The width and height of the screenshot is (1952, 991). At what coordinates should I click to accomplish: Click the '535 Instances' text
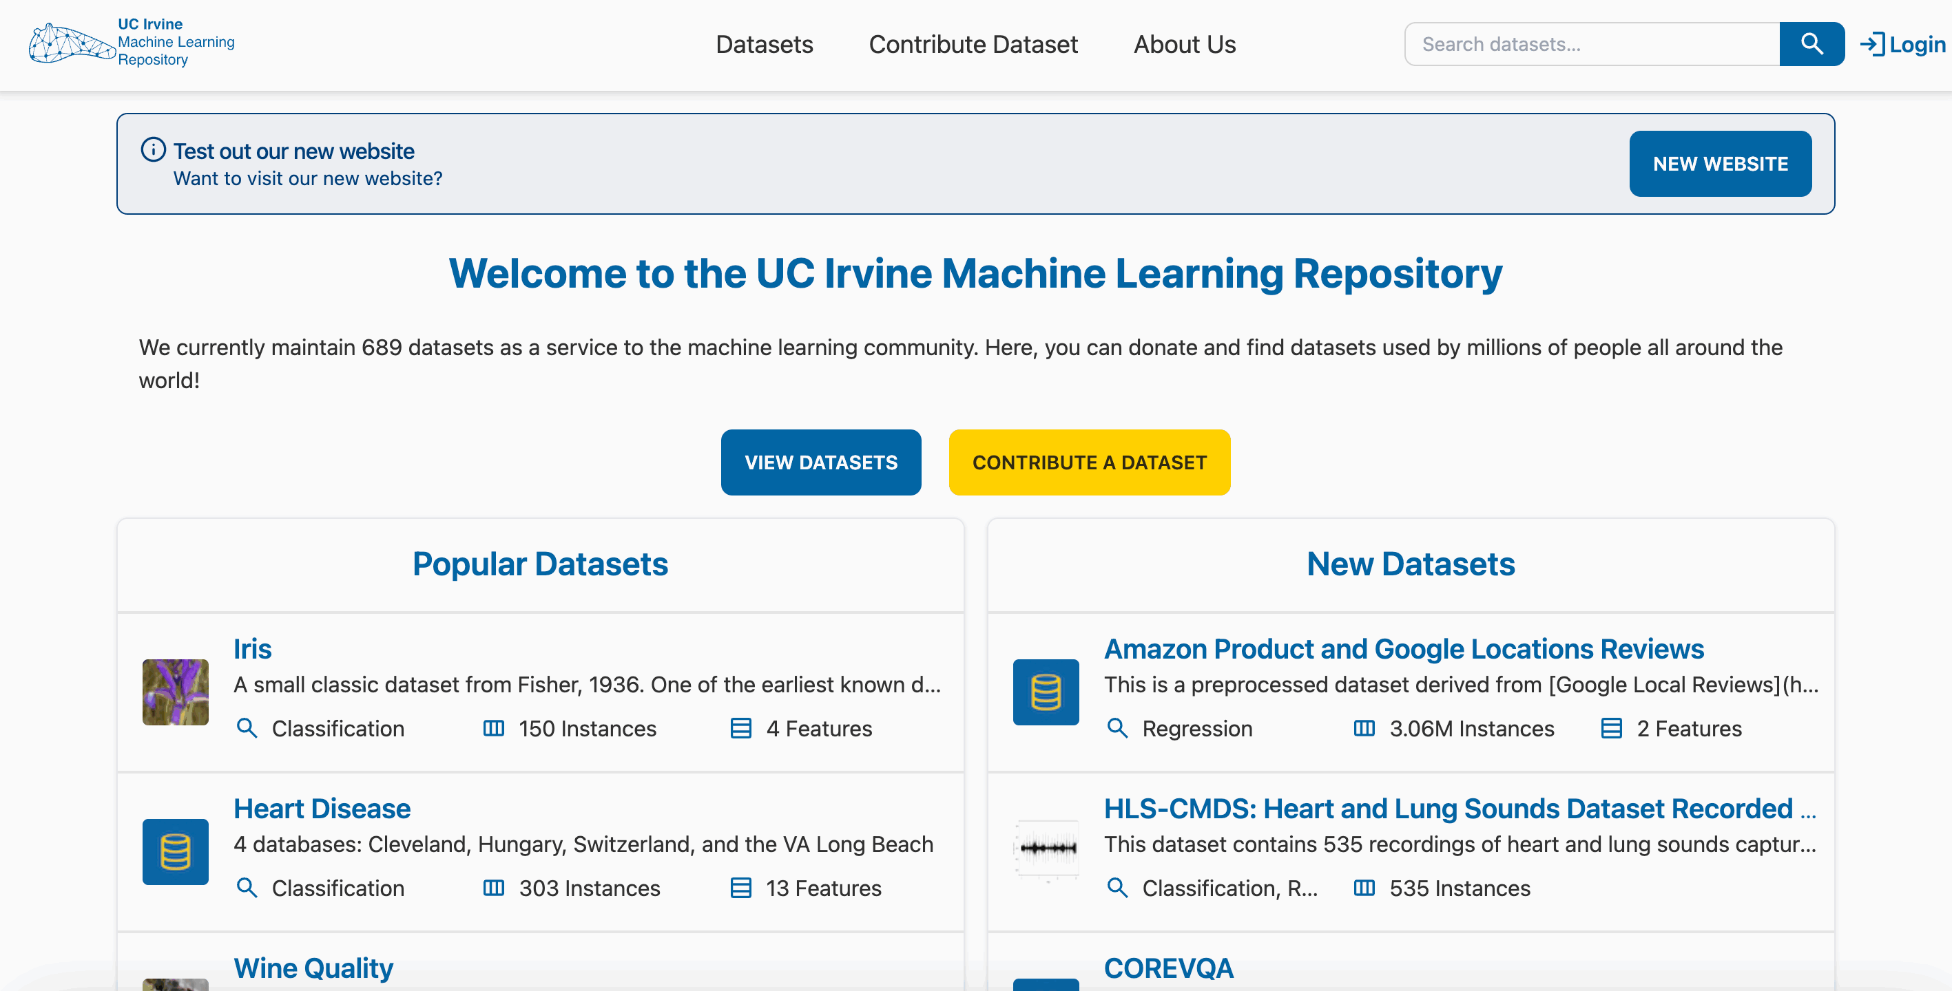click(1460, 888)
